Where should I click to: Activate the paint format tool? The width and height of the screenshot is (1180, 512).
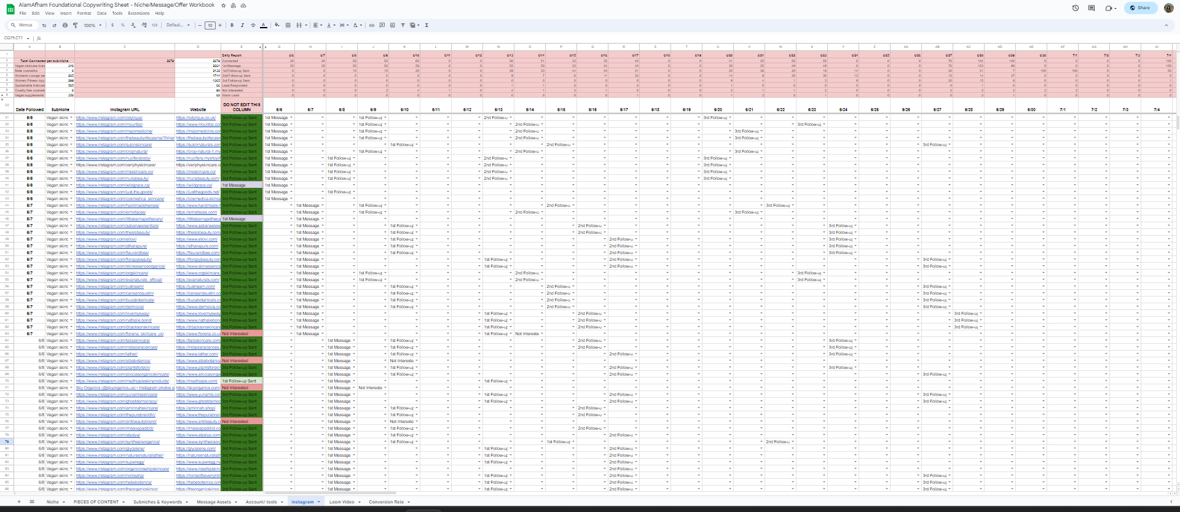[76, 25]
